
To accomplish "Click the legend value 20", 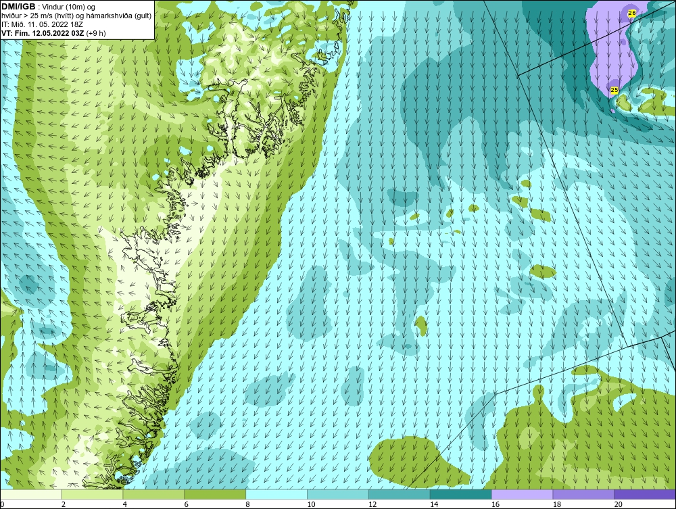I will coord(619,504).
